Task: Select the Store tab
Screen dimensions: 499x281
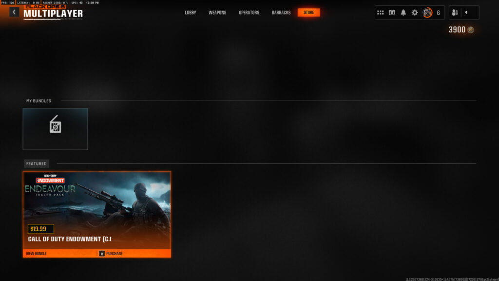Action: click(x=309, y=13)
